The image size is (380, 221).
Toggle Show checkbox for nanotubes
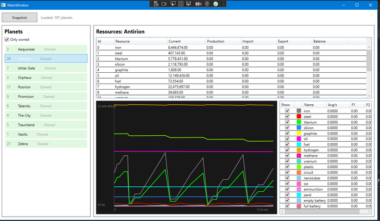(287, 178)
